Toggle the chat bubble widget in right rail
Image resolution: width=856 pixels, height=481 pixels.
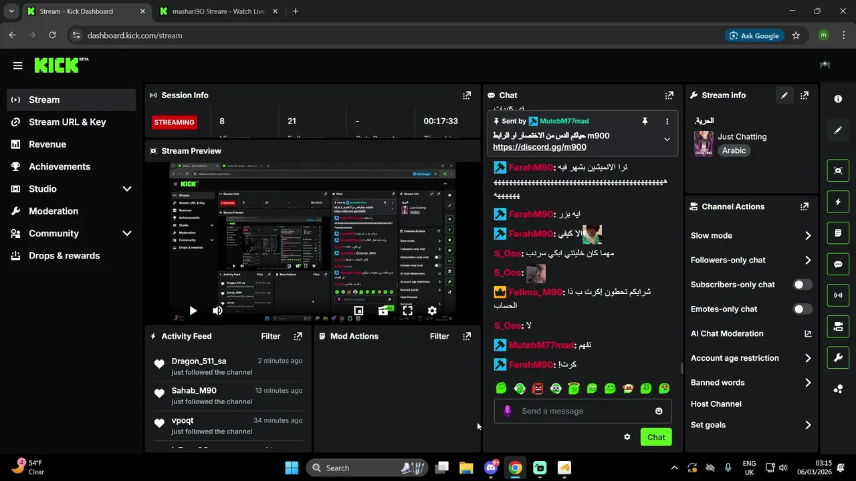[838, 264]
